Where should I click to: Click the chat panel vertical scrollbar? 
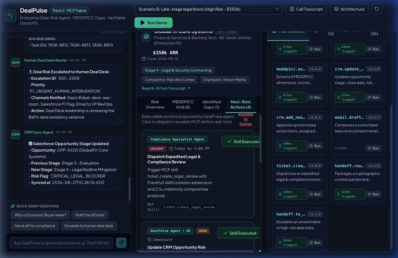click(x=129, y=188)
